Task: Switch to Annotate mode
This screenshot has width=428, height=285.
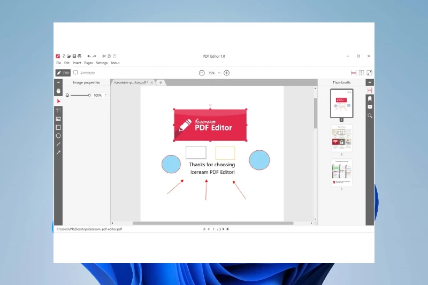Action: 85,73
